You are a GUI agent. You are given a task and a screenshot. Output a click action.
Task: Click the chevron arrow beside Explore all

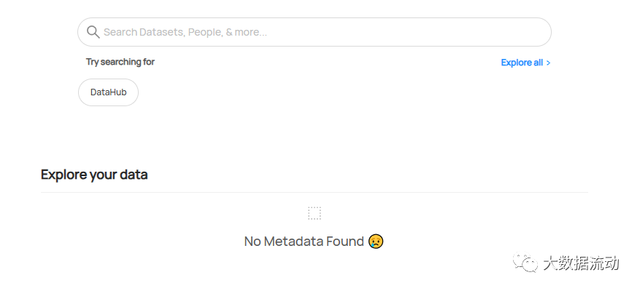(x=548, y=63)
